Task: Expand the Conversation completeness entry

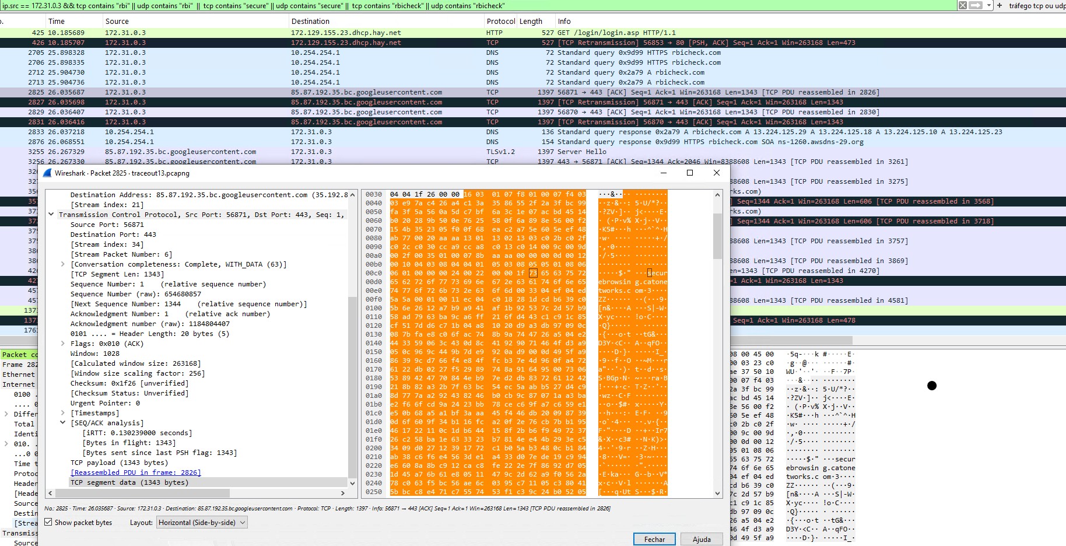Action: click(x=63, y=264)
